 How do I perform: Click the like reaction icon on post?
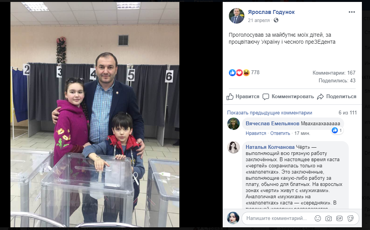click(232, 73)
